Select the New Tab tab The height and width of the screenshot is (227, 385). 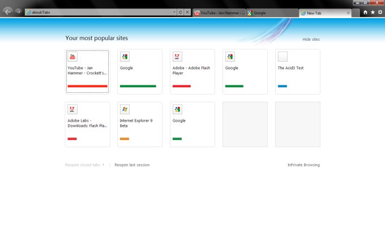click(x=325, y=13)
